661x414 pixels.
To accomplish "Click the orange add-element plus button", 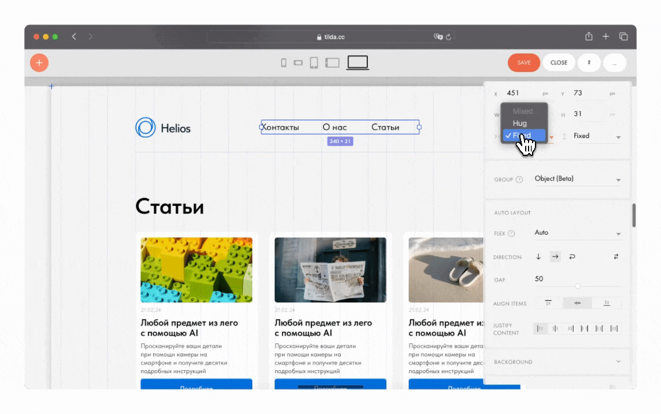I will pyautogui.click(x=39, y=63).
